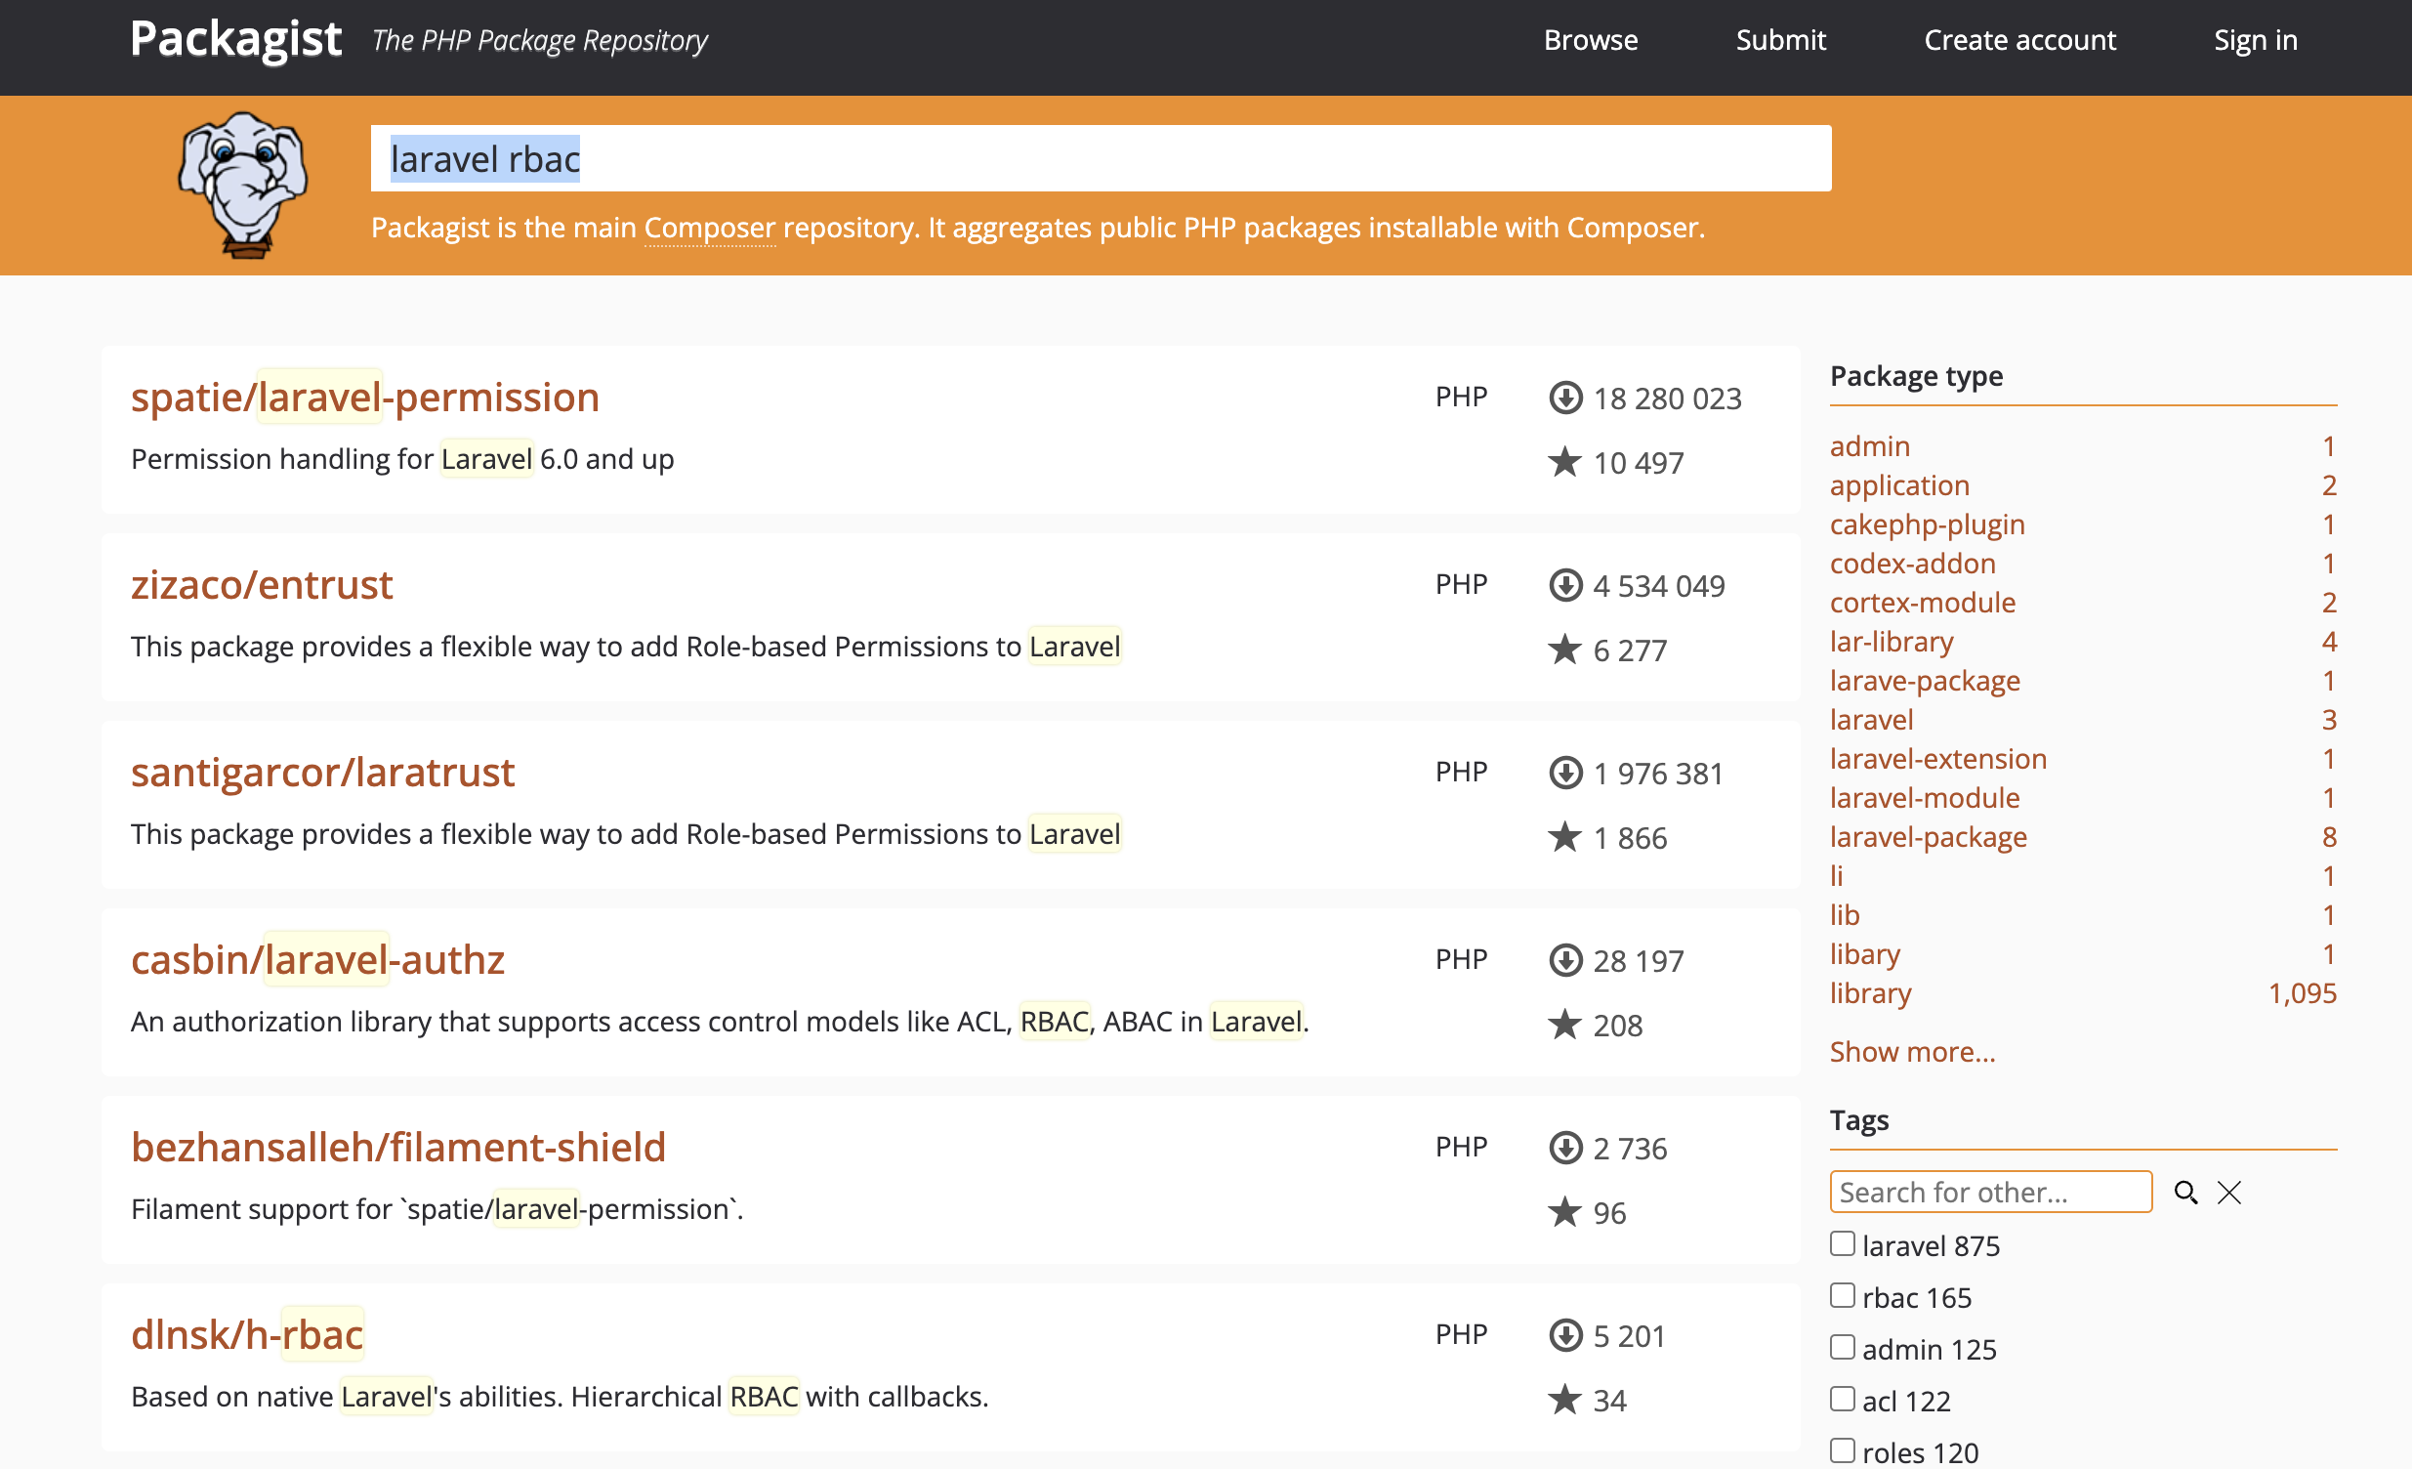Viewport: 2412px width, 1469px height.
Task: Click the tag search magnifier icon
Action: (x=2184, y=1193)
